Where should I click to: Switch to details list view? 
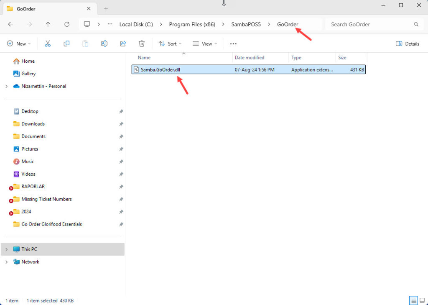[413, 300]
